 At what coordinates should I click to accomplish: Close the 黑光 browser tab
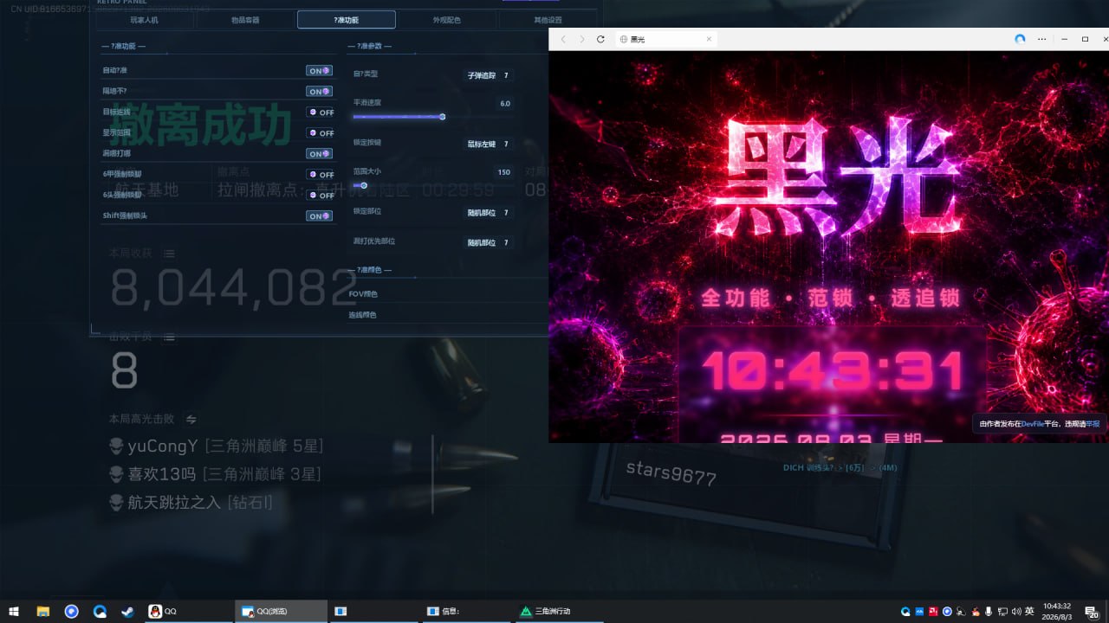click(709, 40)
